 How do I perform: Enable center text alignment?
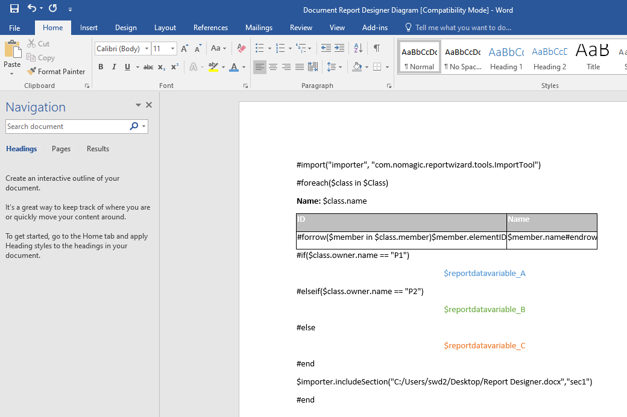[273, 67]
